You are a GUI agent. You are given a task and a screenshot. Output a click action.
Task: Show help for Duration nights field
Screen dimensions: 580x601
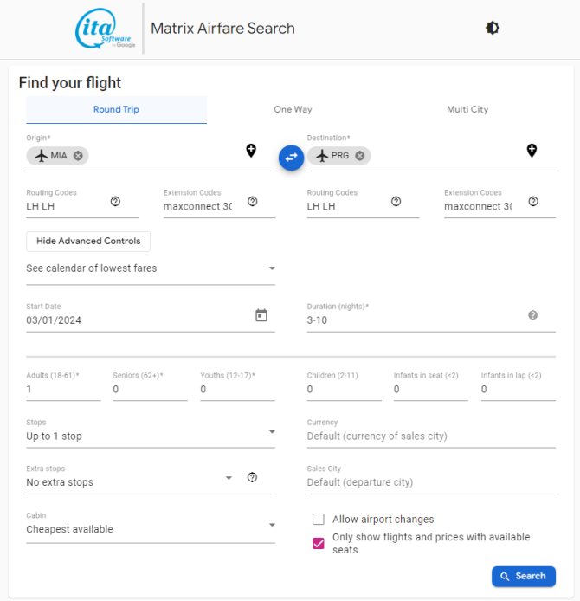(533, 315)
